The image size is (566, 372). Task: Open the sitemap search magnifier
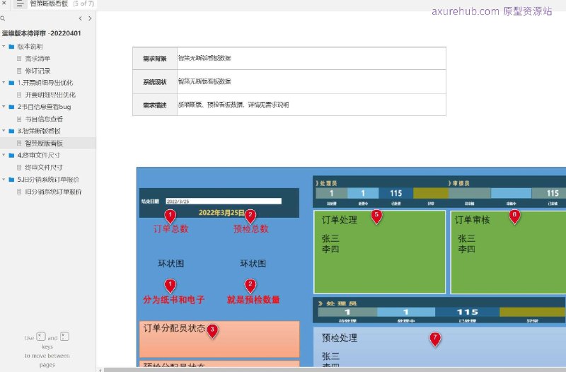pyautogui.click(x=3, y=18)
